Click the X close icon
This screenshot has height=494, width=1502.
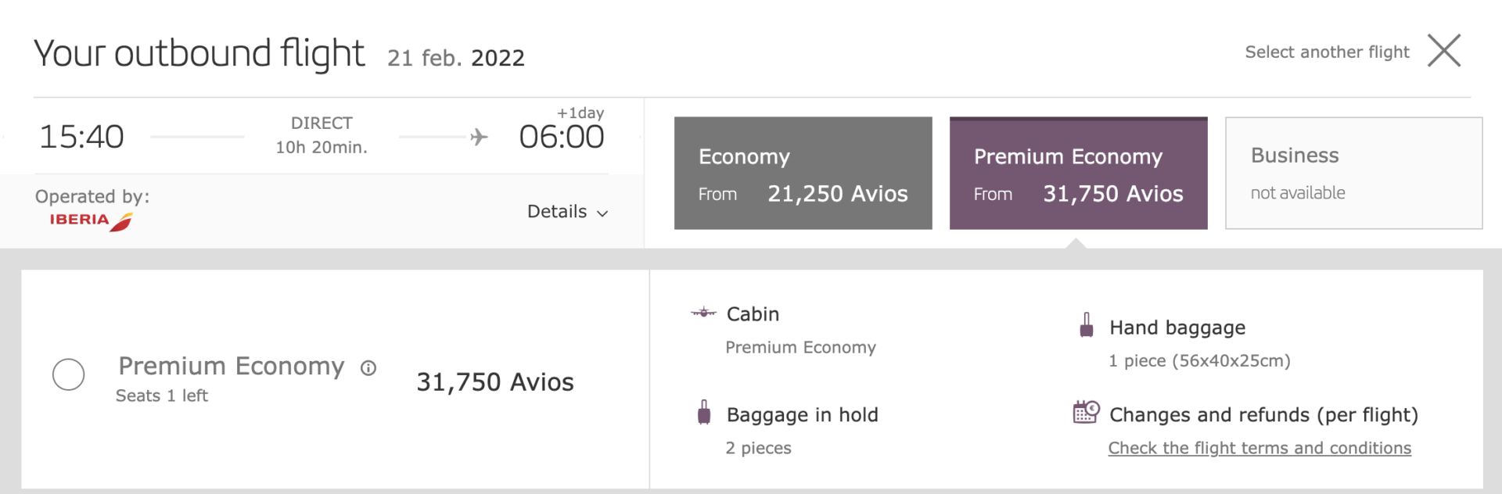pyautogui.click(x=1443, y=51)
